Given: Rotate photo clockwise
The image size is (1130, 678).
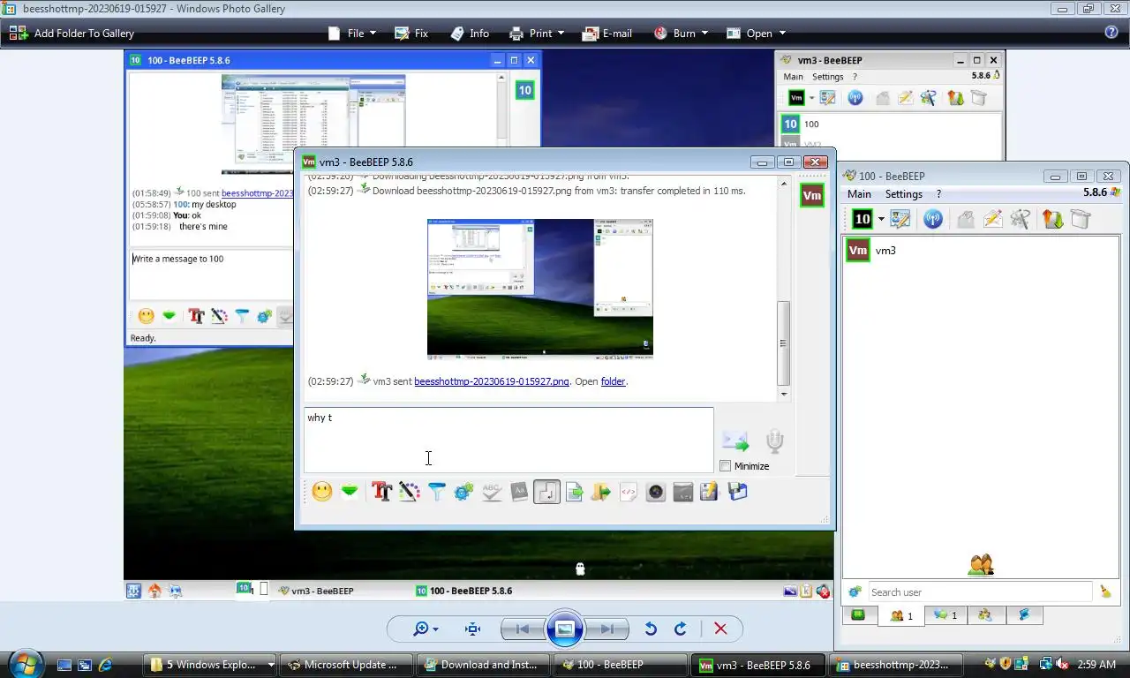Looking at the screenshot, I should click(x=681, y=629).
